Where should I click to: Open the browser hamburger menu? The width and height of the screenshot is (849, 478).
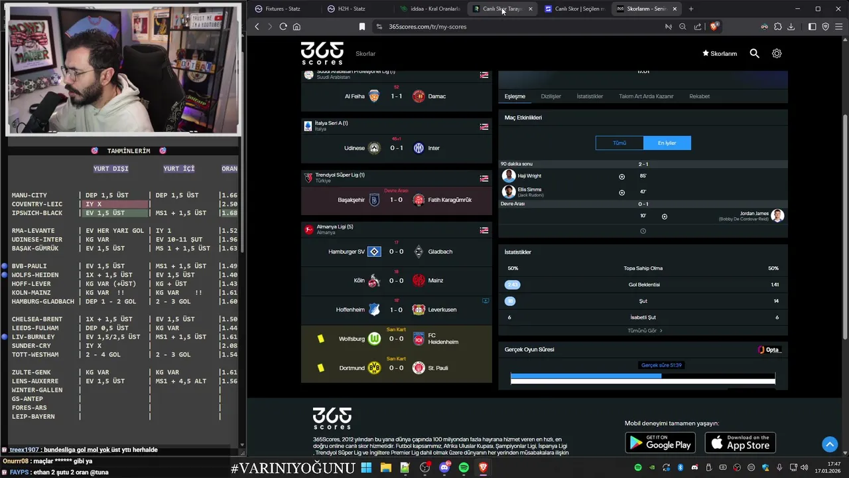pos(839,27)
